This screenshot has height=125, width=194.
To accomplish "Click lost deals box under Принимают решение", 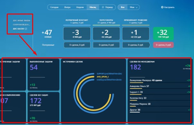I will click(x=136, y=45).
